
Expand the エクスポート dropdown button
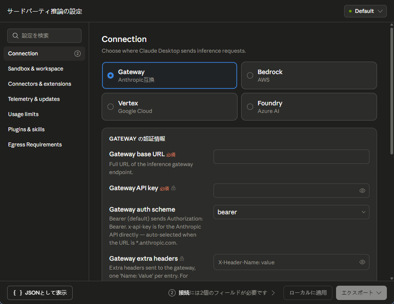(361, 293)
